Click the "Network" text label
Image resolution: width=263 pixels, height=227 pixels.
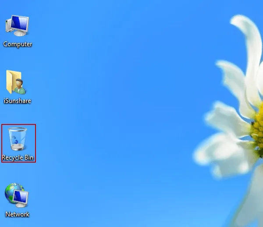[17, 214]
